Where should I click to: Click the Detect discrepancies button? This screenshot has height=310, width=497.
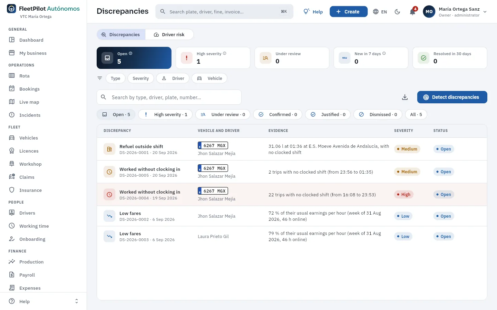[x=452, y=97]
